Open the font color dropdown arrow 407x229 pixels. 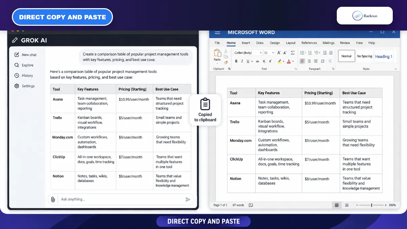point(293,61)
